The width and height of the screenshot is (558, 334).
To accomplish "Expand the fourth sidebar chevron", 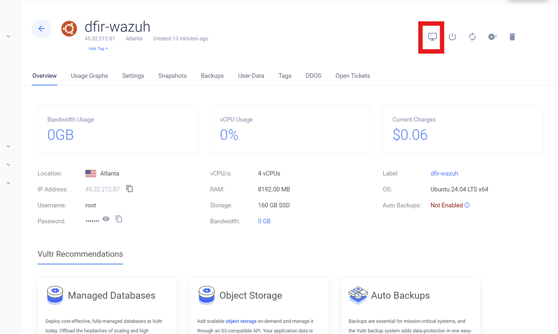I will [8, 183].
